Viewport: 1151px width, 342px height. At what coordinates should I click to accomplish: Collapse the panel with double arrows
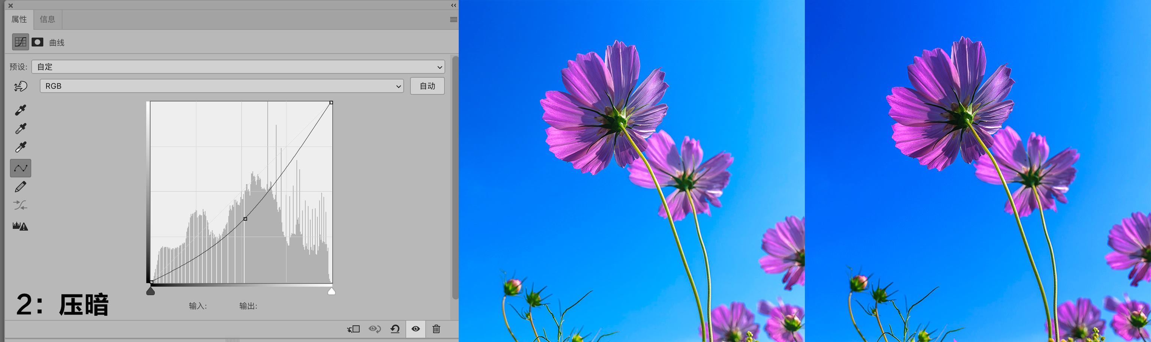point(453,5)
